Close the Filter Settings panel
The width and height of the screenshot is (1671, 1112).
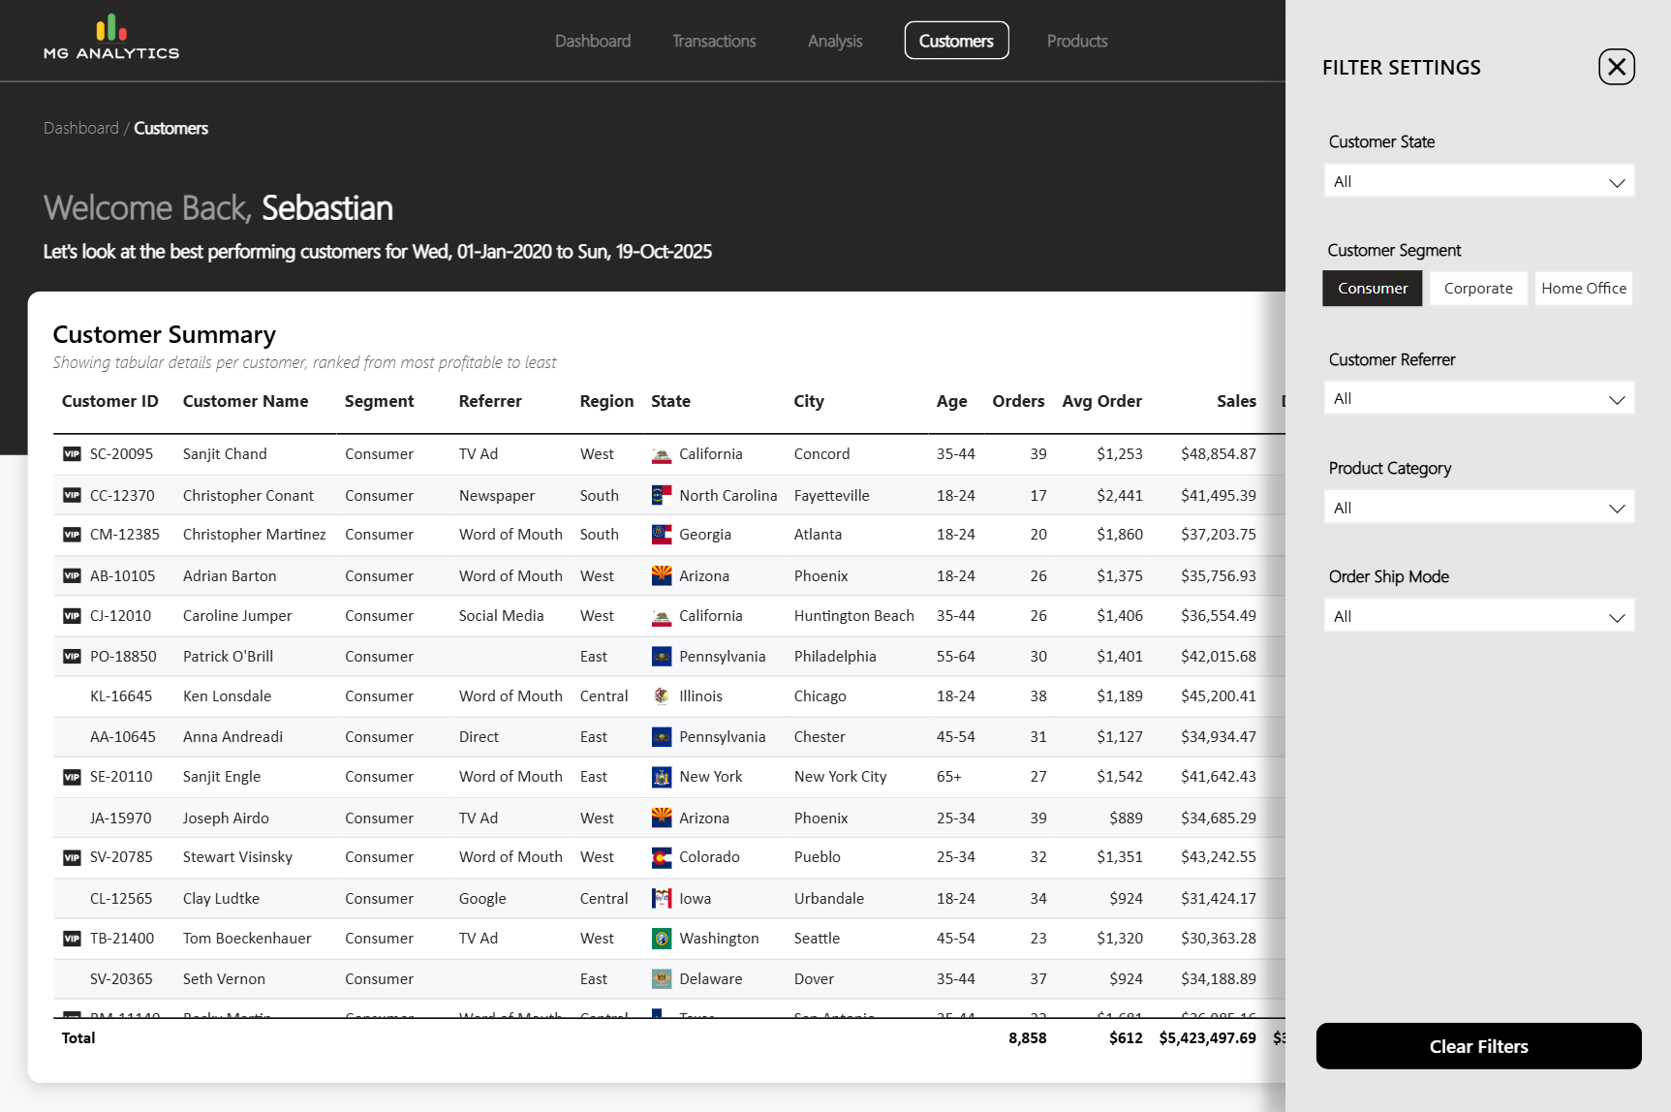coord(1616,67)
